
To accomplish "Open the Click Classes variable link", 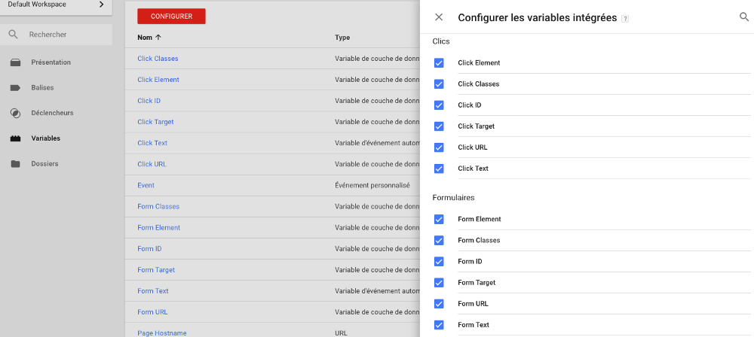I will pyautogui.click(x=158, y=59).
